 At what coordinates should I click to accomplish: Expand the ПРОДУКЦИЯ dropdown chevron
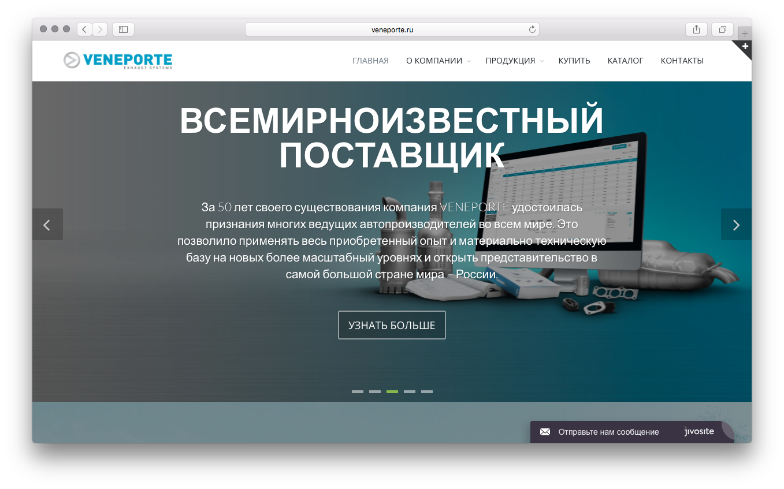click(542, 61)
